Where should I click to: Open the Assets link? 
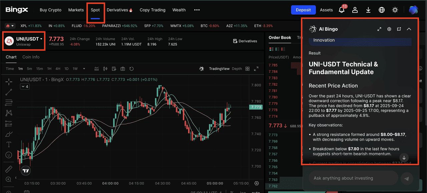[x=326, y=10]
